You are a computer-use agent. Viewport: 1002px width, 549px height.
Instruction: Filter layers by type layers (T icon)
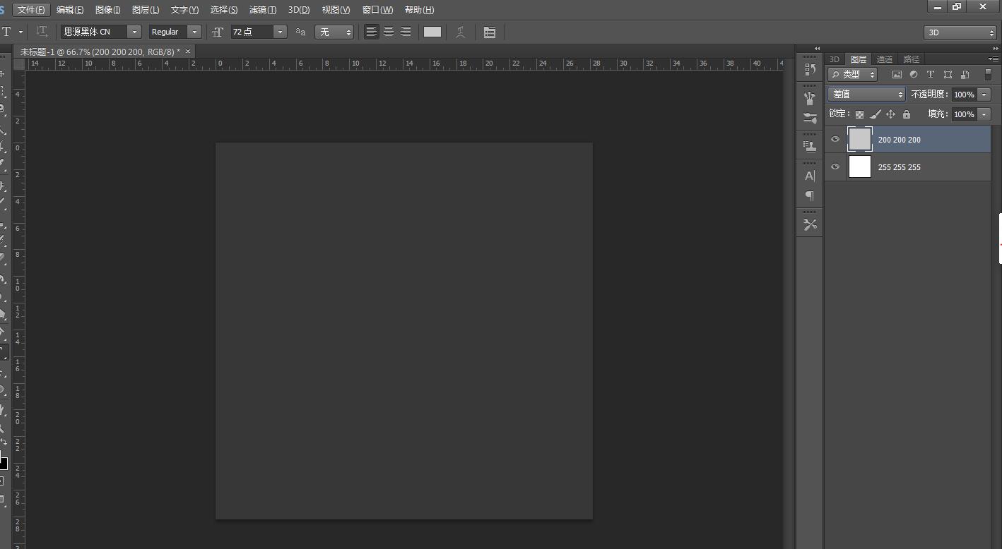931,74
